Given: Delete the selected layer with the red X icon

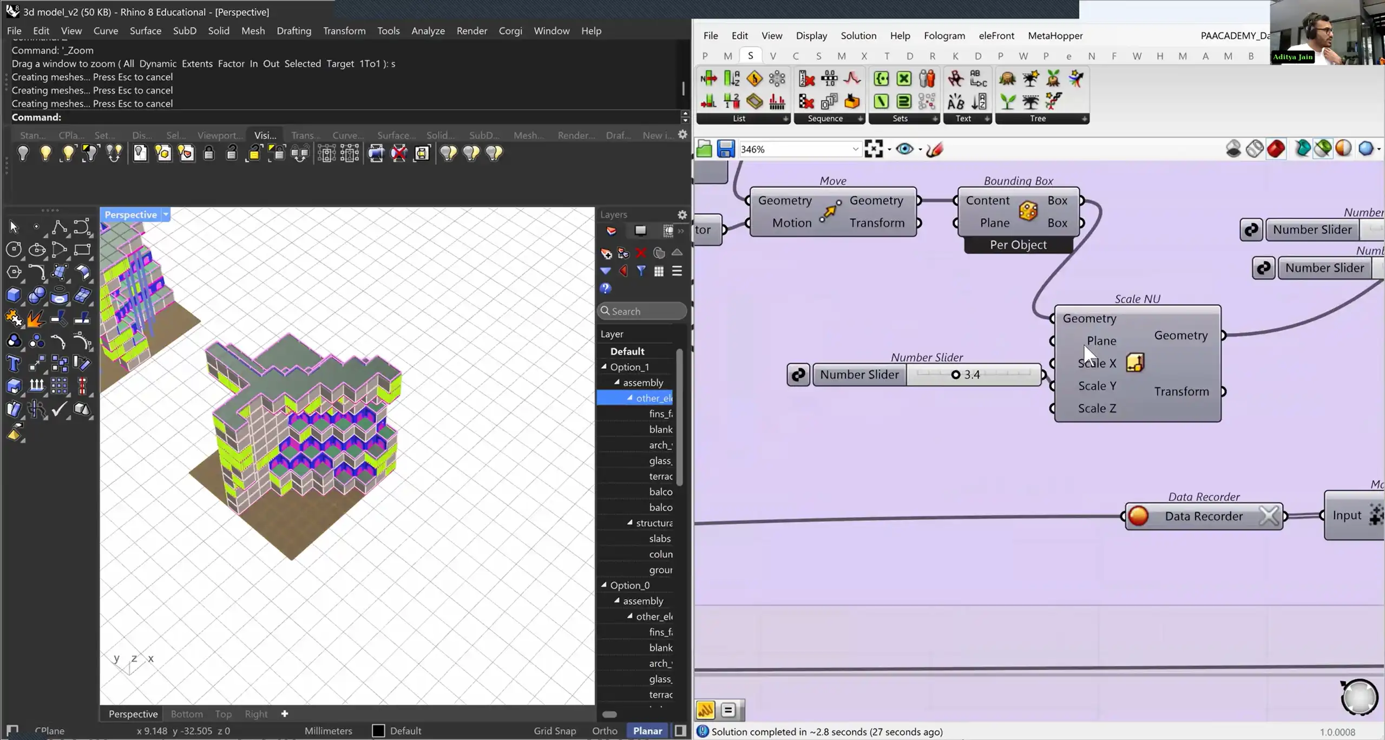Looking at the screenshot, I should [641, 253].
